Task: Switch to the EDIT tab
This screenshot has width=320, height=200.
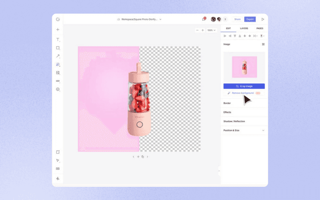Action: (x=228, y=29)
